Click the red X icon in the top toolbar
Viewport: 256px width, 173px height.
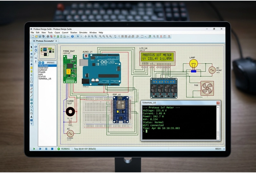click(x=161, y=36)
